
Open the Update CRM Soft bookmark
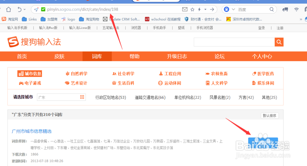pyautogui.click(x=121, y=19)
